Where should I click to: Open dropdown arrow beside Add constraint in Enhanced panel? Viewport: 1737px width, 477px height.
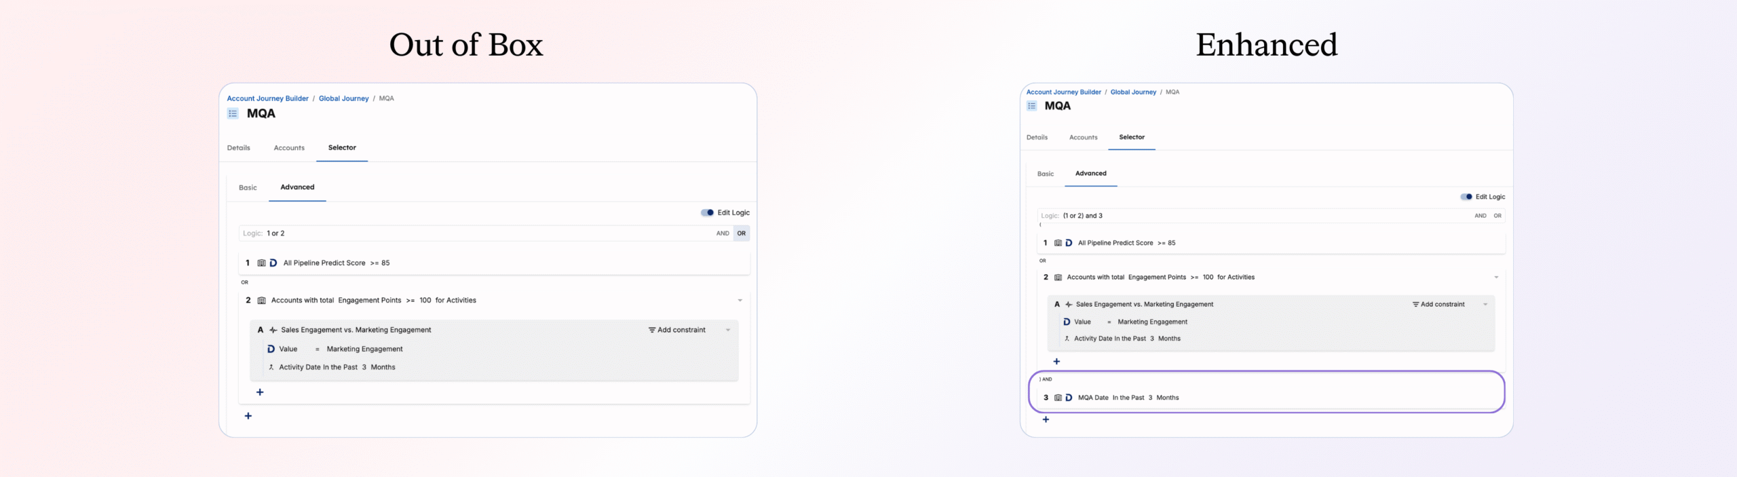tap(1485, 305)
